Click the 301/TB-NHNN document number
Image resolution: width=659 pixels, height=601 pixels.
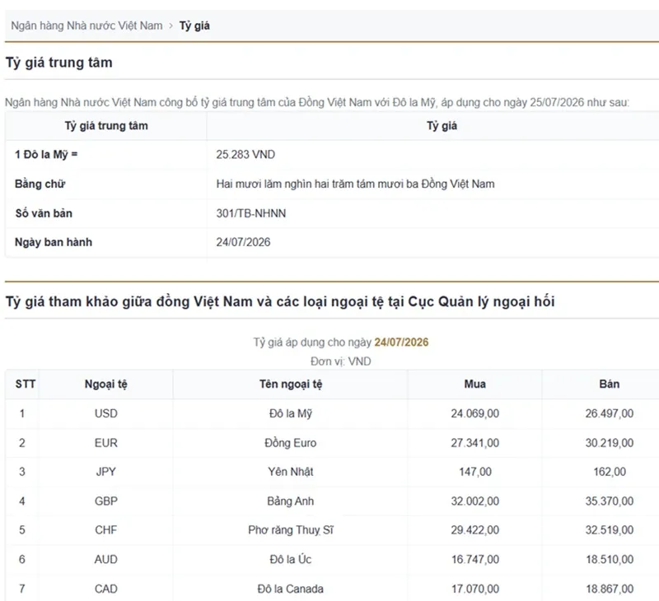pyautogui.click(x=251, y=213)
